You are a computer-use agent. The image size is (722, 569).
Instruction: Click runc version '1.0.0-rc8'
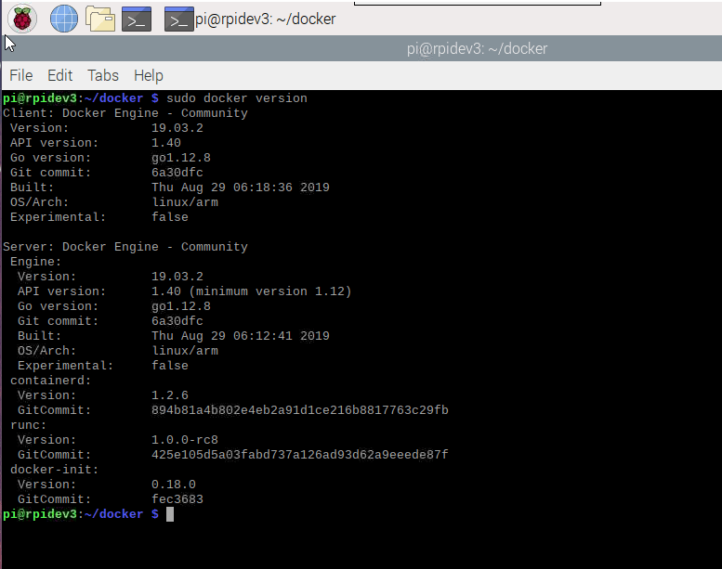click(185, 440)
